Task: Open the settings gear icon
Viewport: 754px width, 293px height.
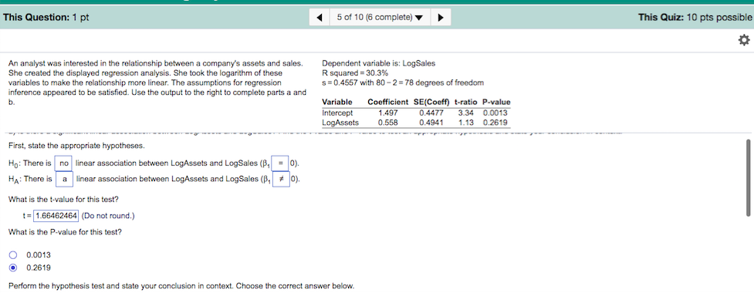Action: click(x=743, y=40)
